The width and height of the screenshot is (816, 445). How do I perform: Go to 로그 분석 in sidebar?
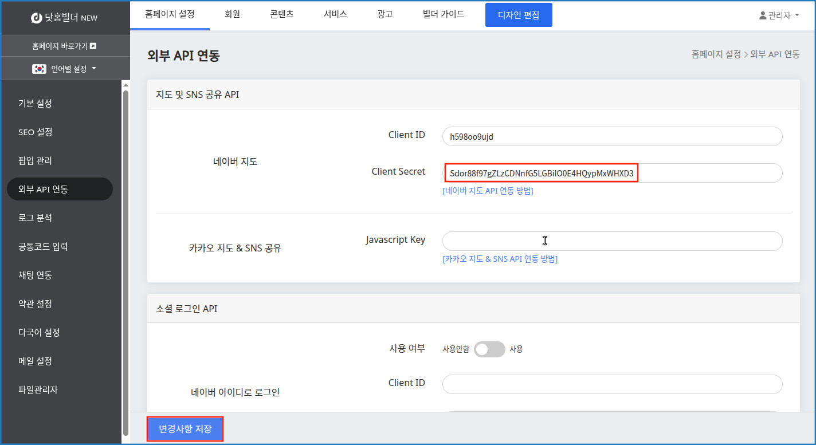click(x=36, y=218)
